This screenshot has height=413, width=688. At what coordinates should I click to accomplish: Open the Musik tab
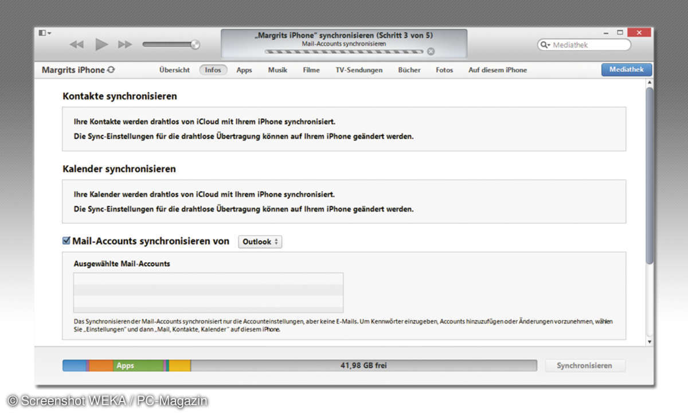[277, 70]
